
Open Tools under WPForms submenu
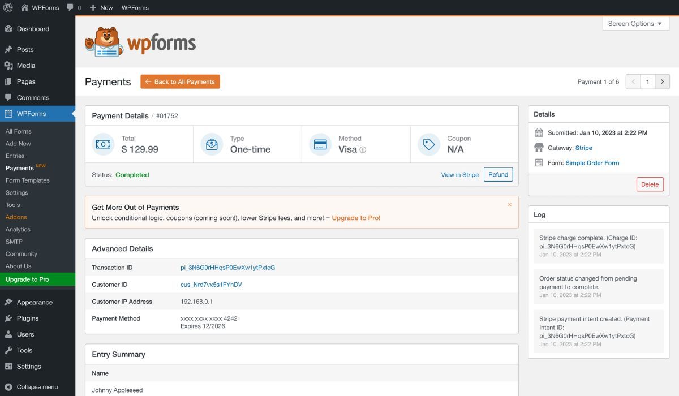[x=13, y=205]
